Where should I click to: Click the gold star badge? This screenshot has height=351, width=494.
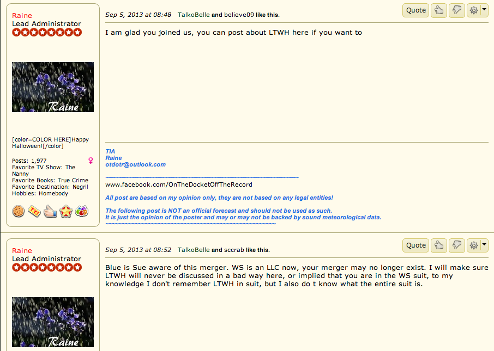(x=66, y=211)
